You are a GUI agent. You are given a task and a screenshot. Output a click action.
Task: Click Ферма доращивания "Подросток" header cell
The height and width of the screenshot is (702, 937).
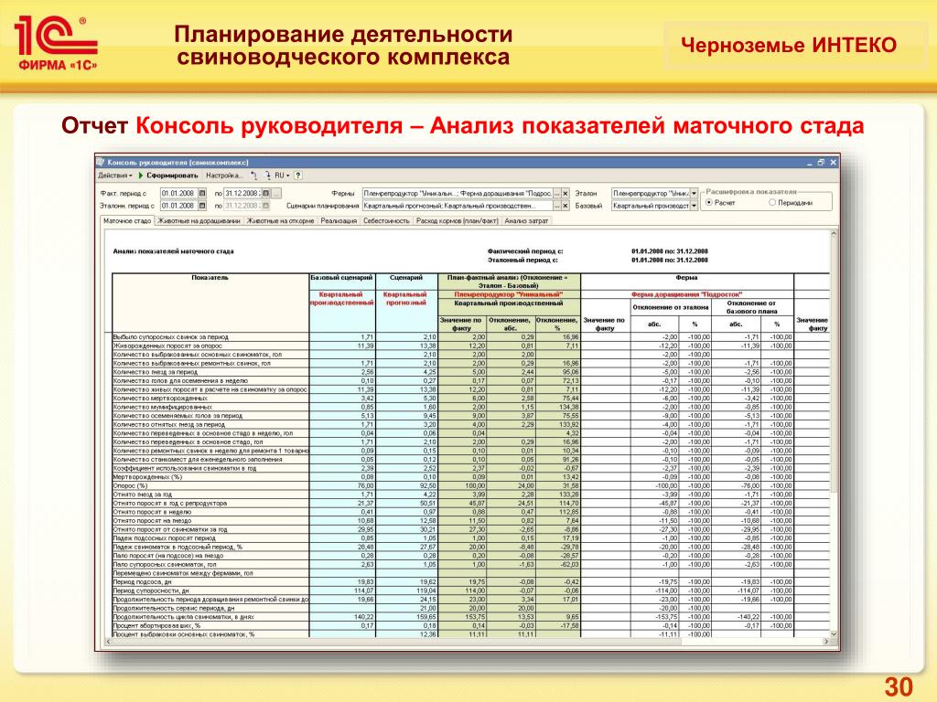686,294
